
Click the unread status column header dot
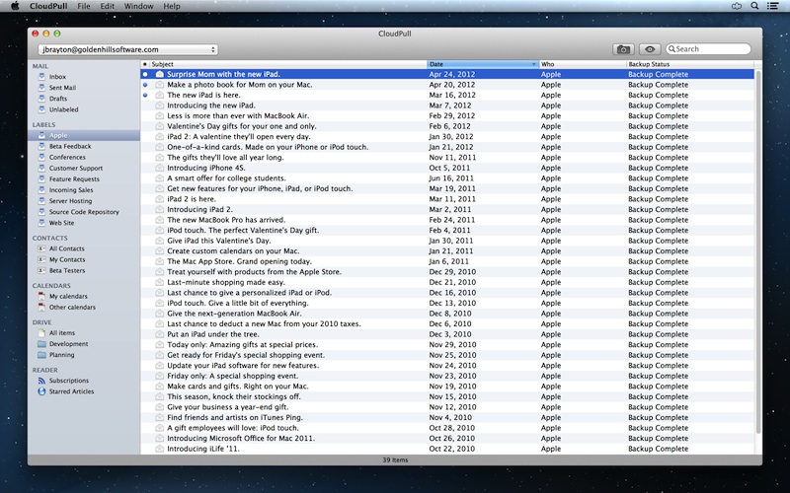145,64
